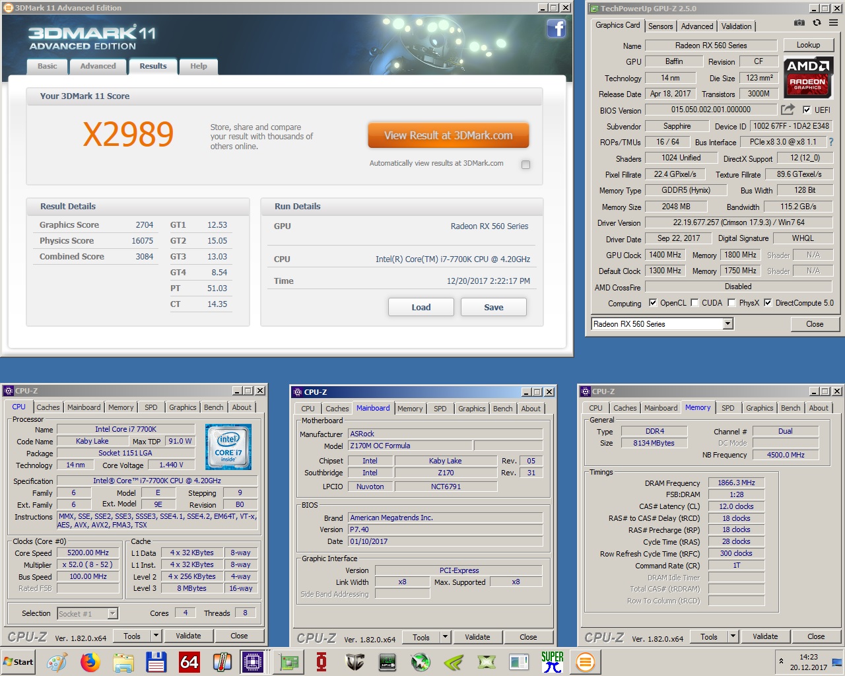Click View Result at 3DMark.com button
Screen dimensions: 845x676
coord(448,135)
